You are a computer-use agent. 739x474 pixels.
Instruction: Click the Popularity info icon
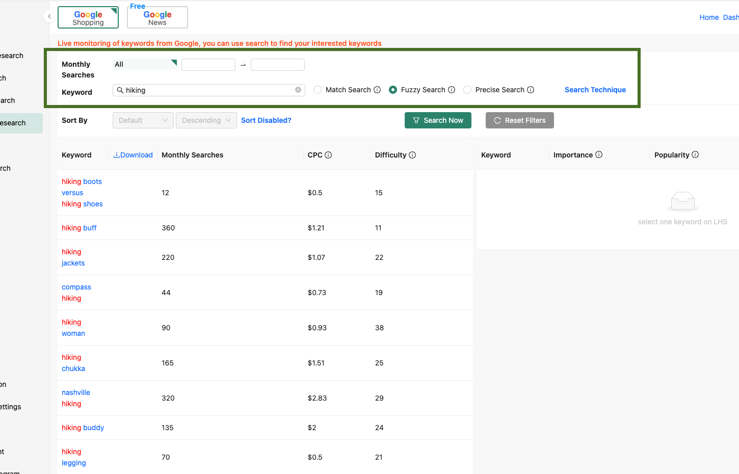pyautogui.click(x=695, y=154)
